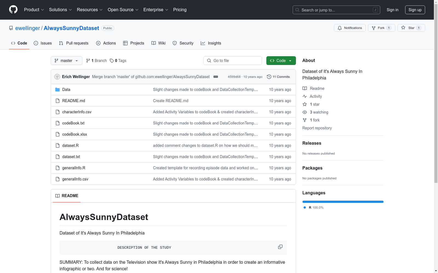Open the ewellinger owner profile link
The height and width of the screenshot is (273, 438).
point(28,28)
